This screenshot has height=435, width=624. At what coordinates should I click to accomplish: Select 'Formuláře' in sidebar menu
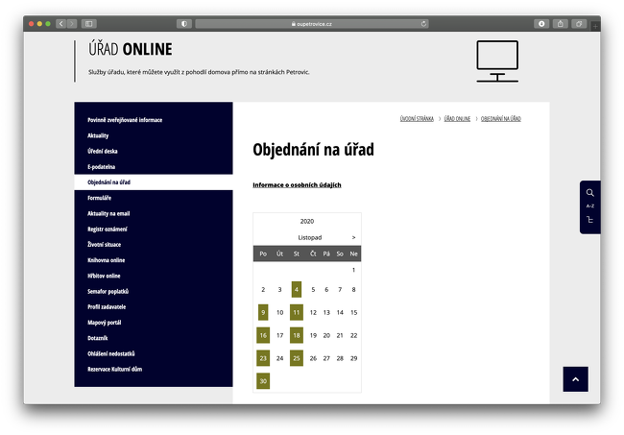tap(100, 198)
